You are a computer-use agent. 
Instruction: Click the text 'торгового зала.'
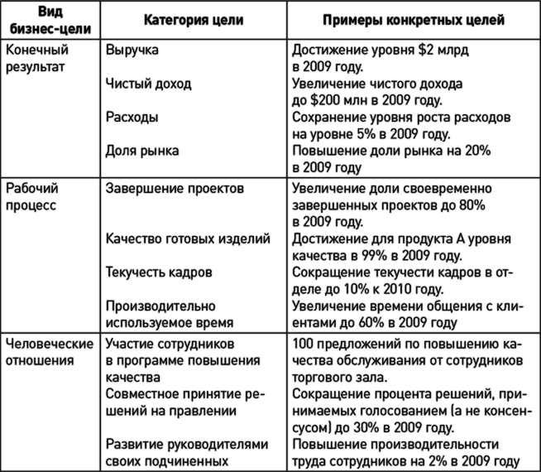click(x=339, y=378)
